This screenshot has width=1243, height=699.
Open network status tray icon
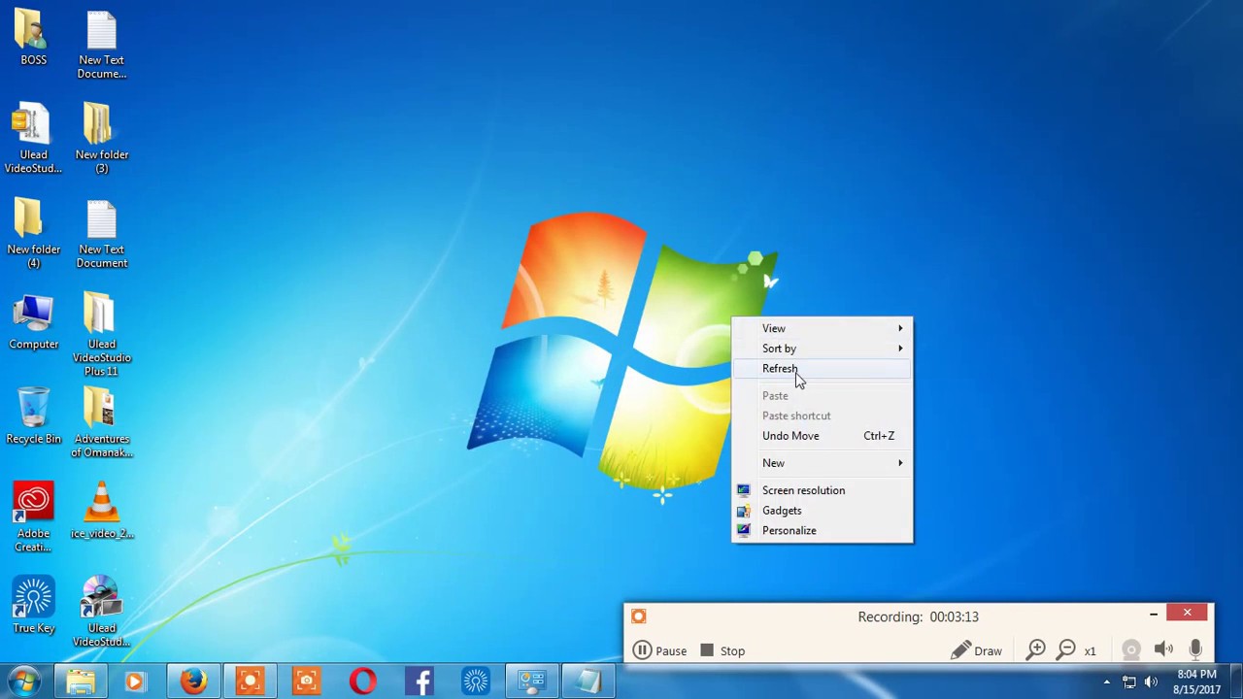(1129, 682)
